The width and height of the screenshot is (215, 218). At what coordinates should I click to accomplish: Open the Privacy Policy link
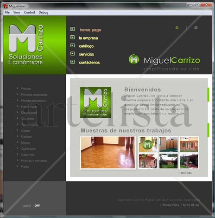pyautogui.click(x=171, y=205)
